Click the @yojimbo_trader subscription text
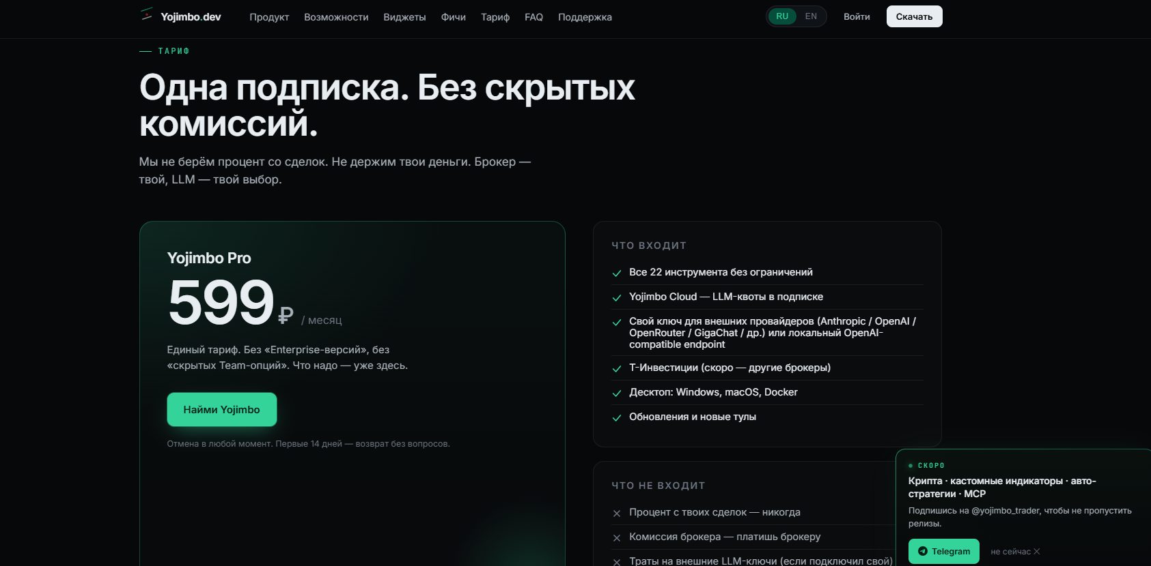 pos(1020,517)
